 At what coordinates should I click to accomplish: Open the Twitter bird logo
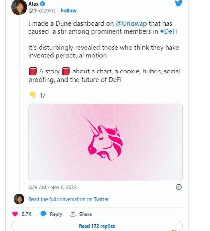click(178, 3)
